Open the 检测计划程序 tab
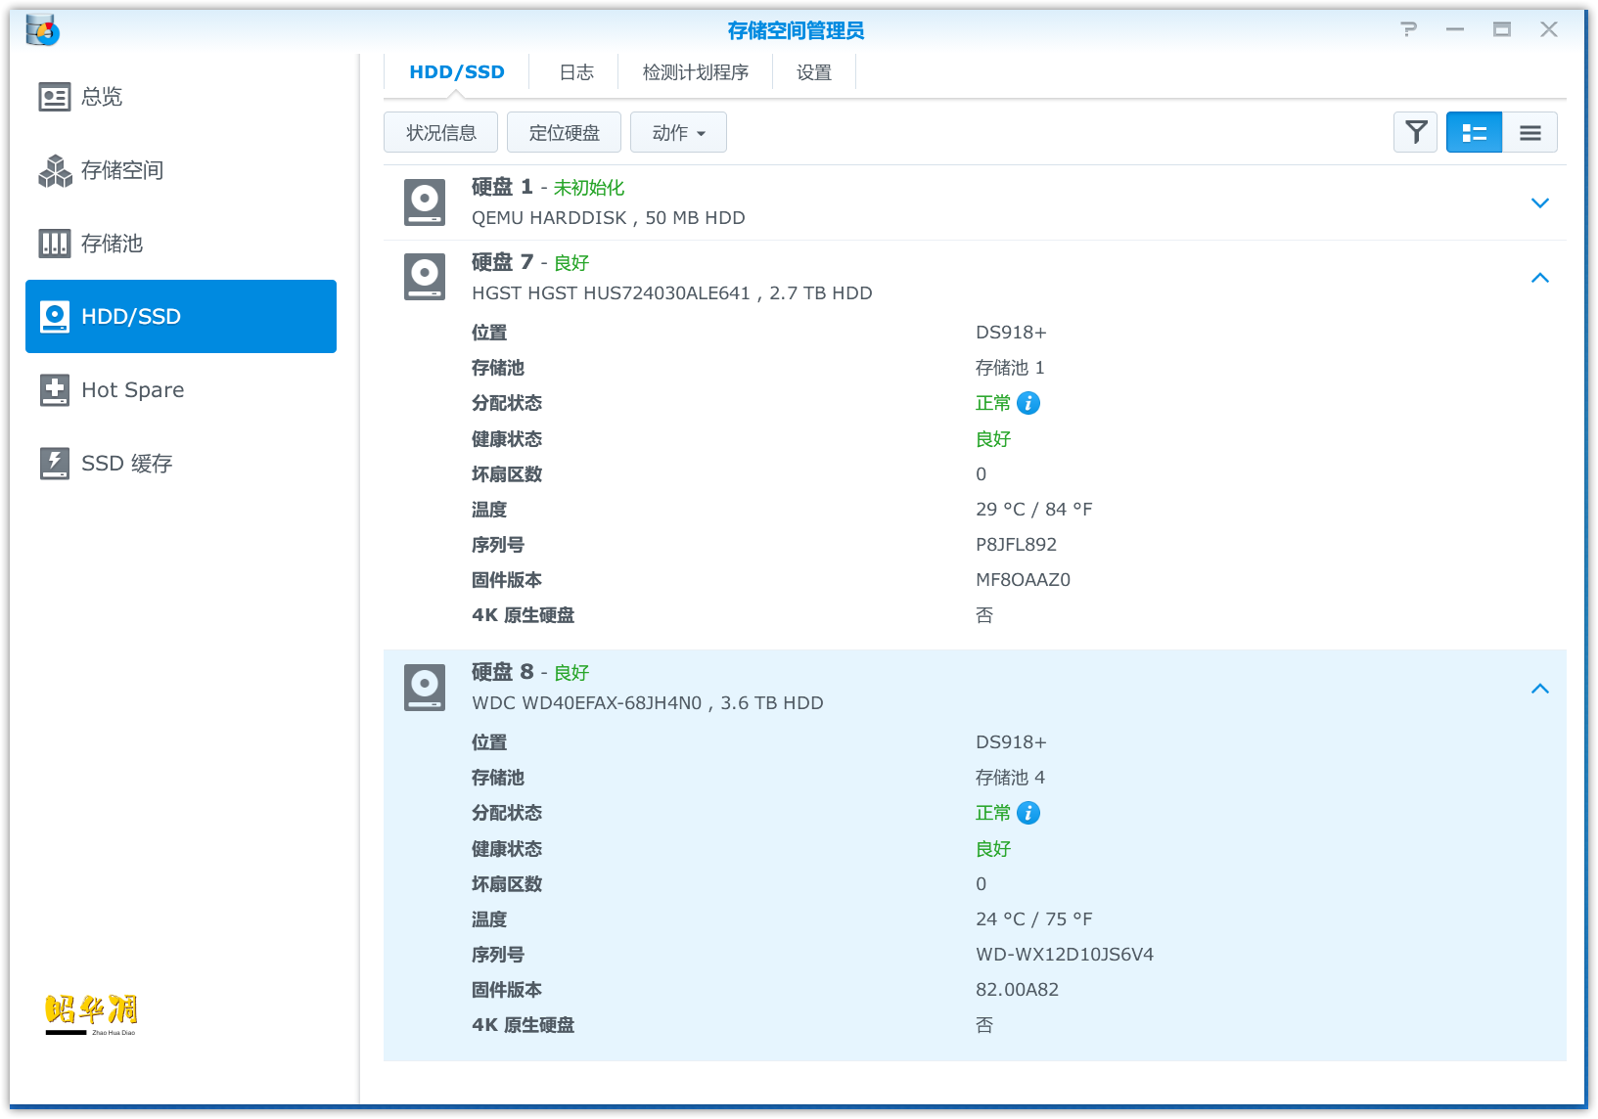Screen dimensions: 1598x1119 coord(695,72)
